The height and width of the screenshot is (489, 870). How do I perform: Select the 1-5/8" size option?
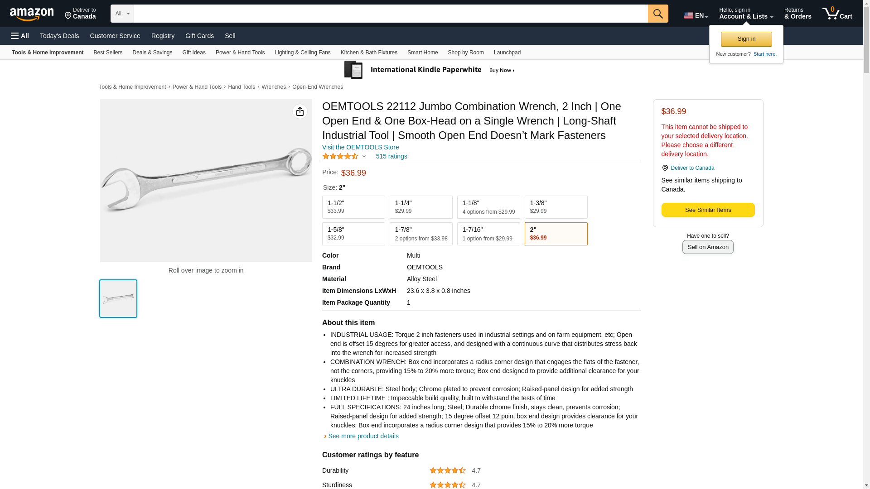[353, 234]
